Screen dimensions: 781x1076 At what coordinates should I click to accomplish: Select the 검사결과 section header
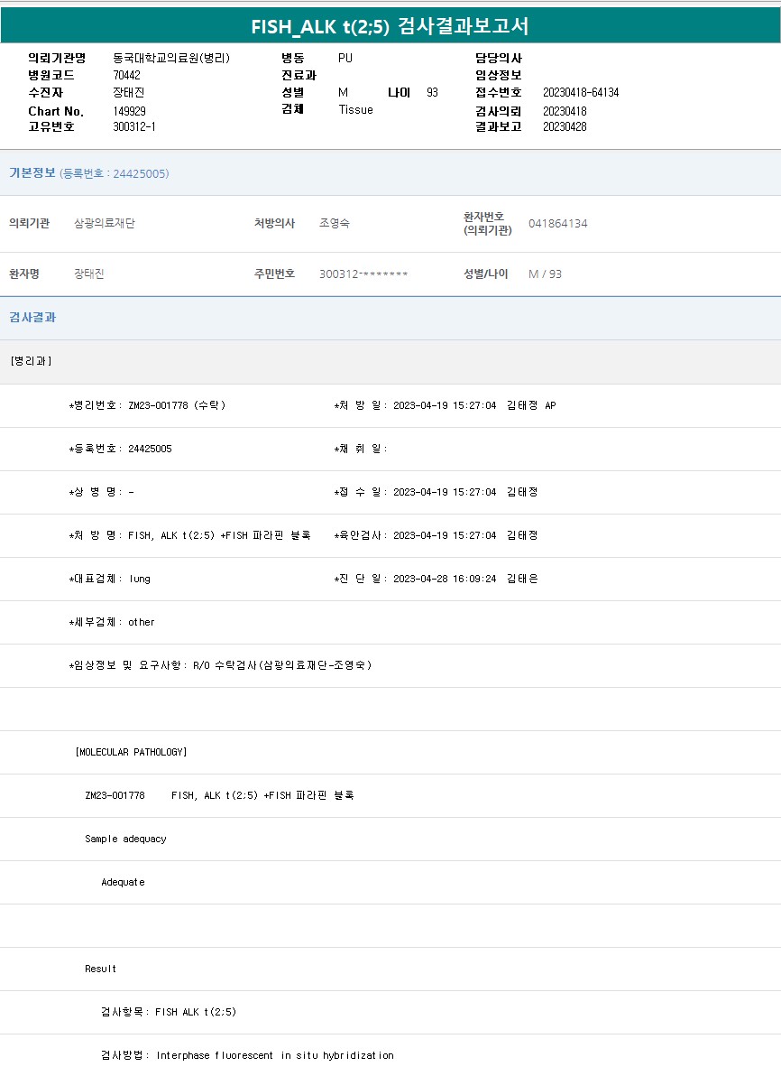point(32,318)
